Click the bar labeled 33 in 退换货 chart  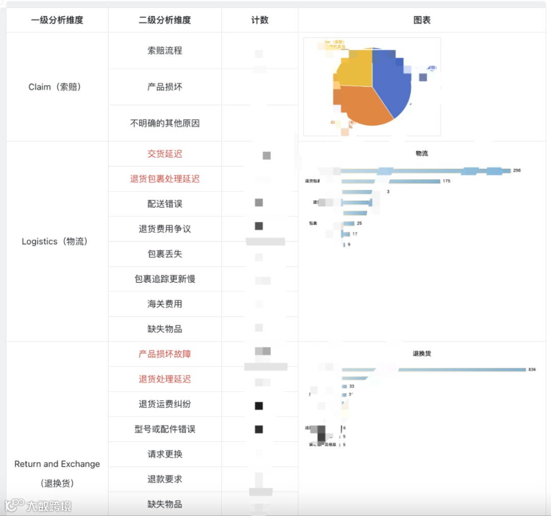[345, 386]
